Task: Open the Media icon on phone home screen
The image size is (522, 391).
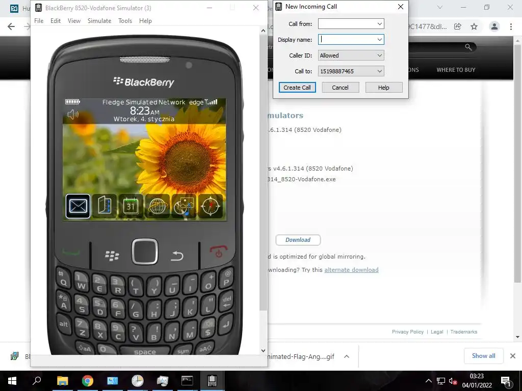Action: coord(184,206)
